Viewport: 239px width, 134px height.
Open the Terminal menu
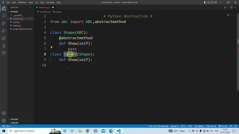50,2
